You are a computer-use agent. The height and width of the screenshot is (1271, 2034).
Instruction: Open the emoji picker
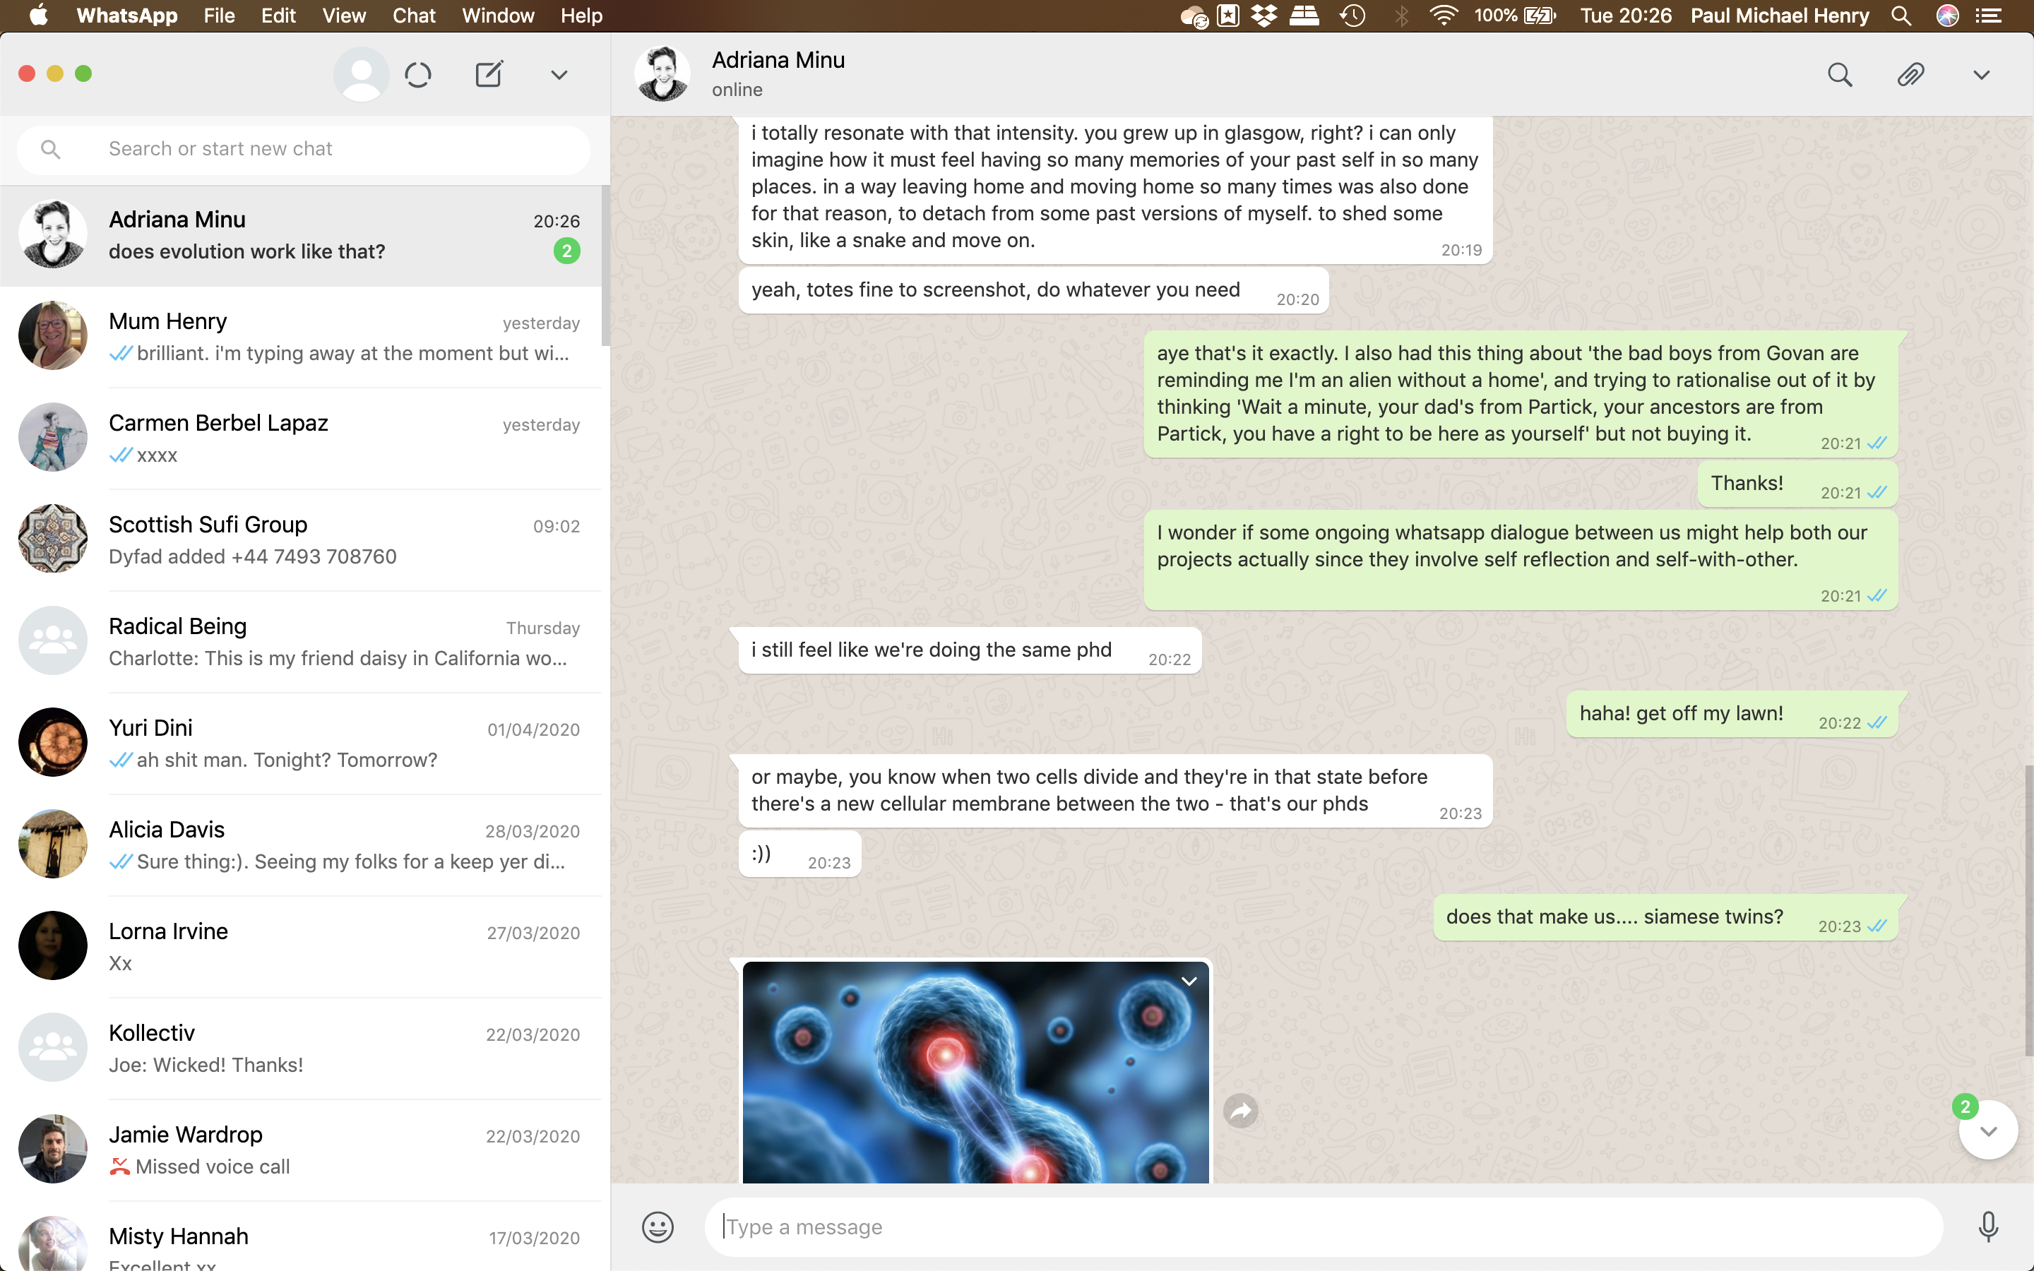click(658, 1227)
